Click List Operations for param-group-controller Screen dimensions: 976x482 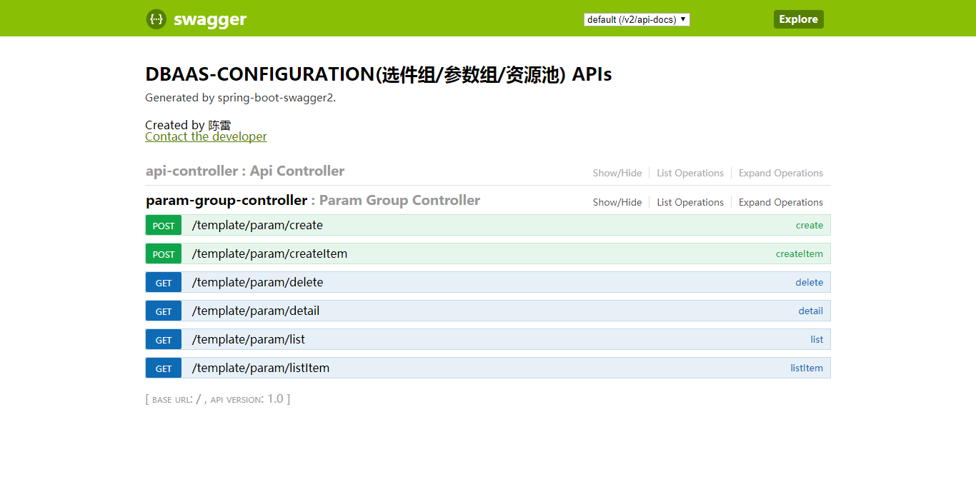click(690, 202)
